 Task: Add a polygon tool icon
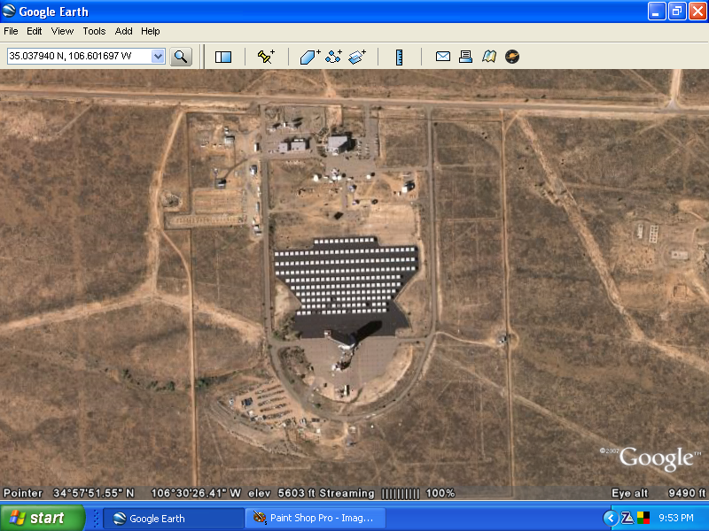310,57
